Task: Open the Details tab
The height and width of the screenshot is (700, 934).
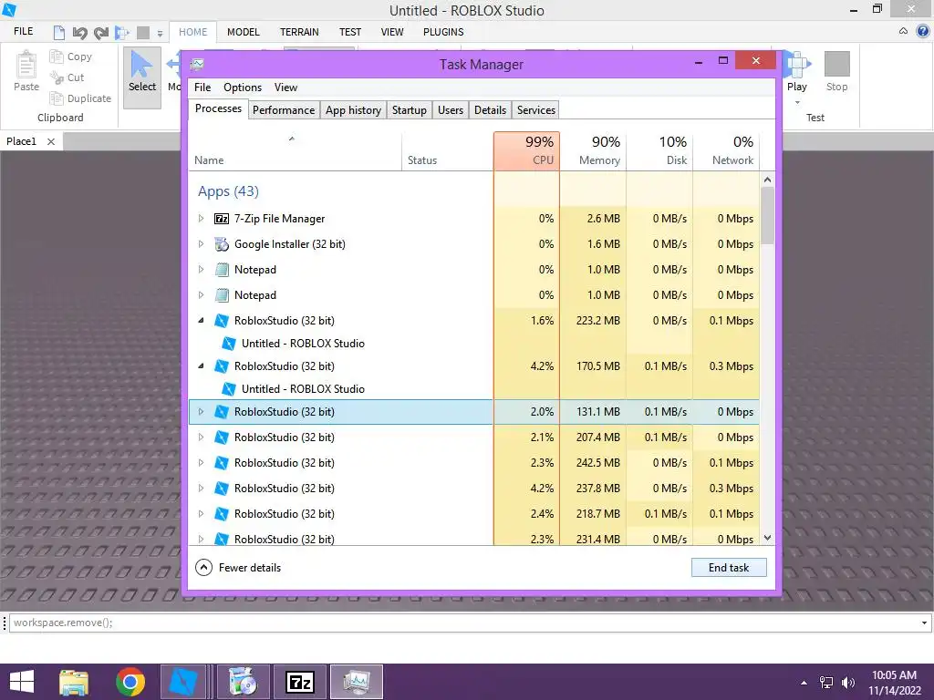Action: click(490, 110)
